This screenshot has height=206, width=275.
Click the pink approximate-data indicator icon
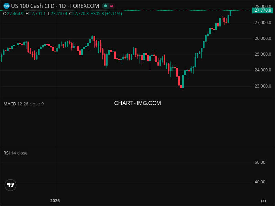pos(112,6)
